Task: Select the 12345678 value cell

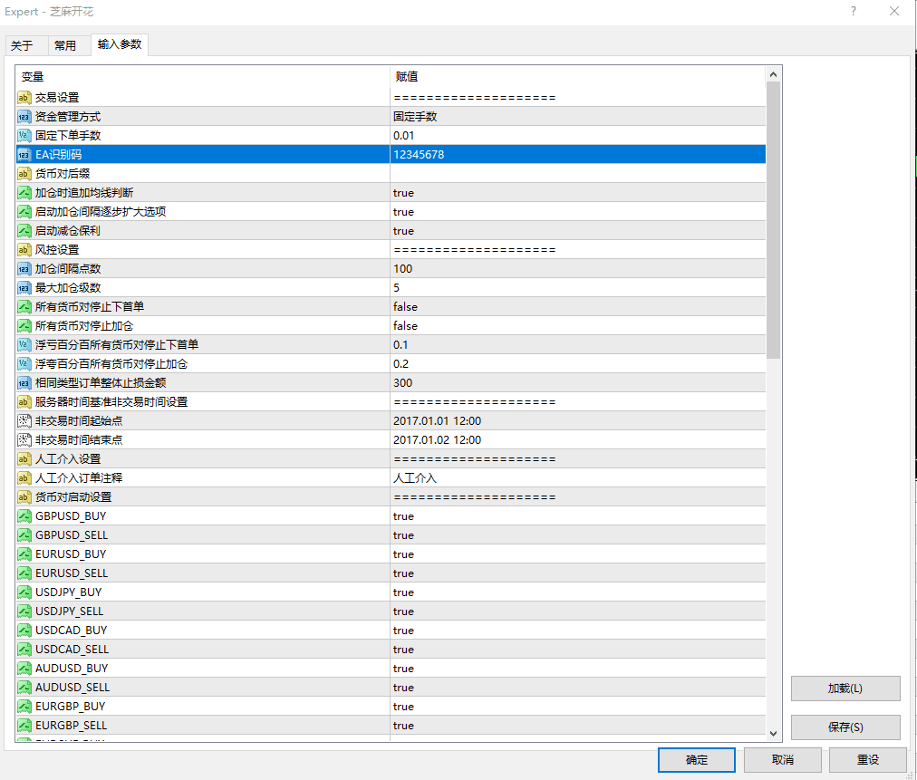Action: tap(578, 154)
